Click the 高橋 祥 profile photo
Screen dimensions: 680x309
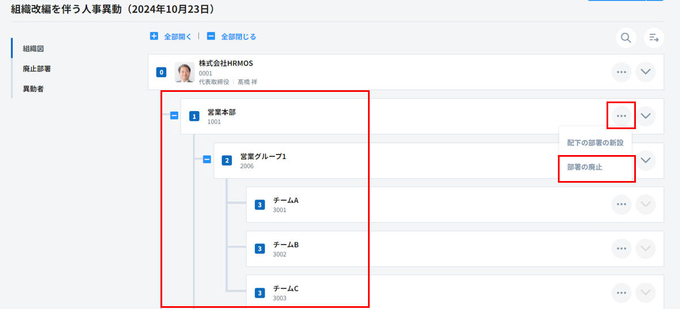(184, 72)
